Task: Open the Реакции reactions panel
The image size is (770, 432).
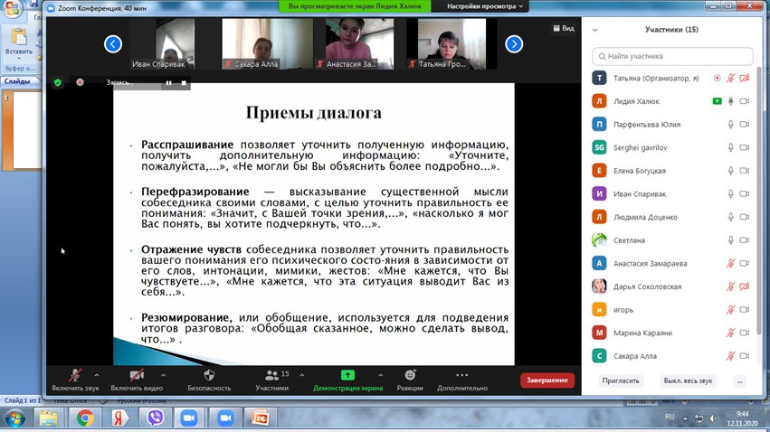Action: click(x=410, y=380)
